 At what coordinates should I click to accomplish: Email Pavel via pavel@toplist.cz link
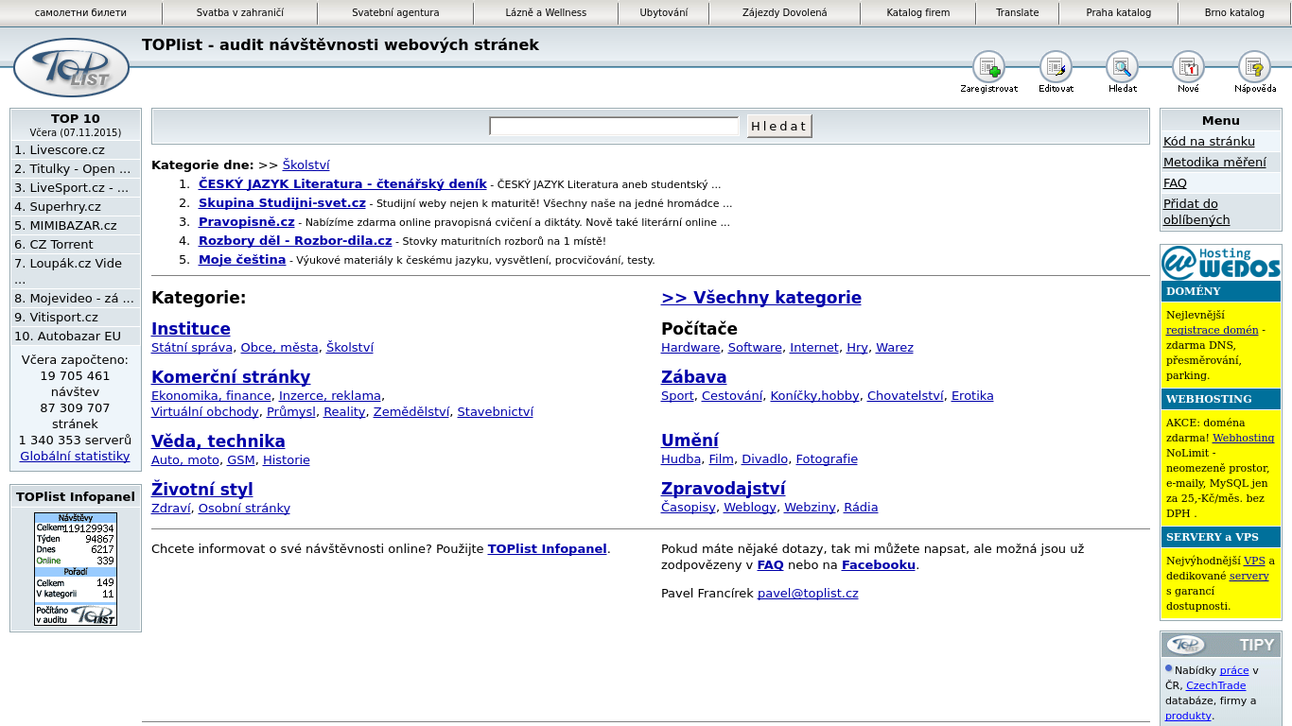(x=807, y=593)
